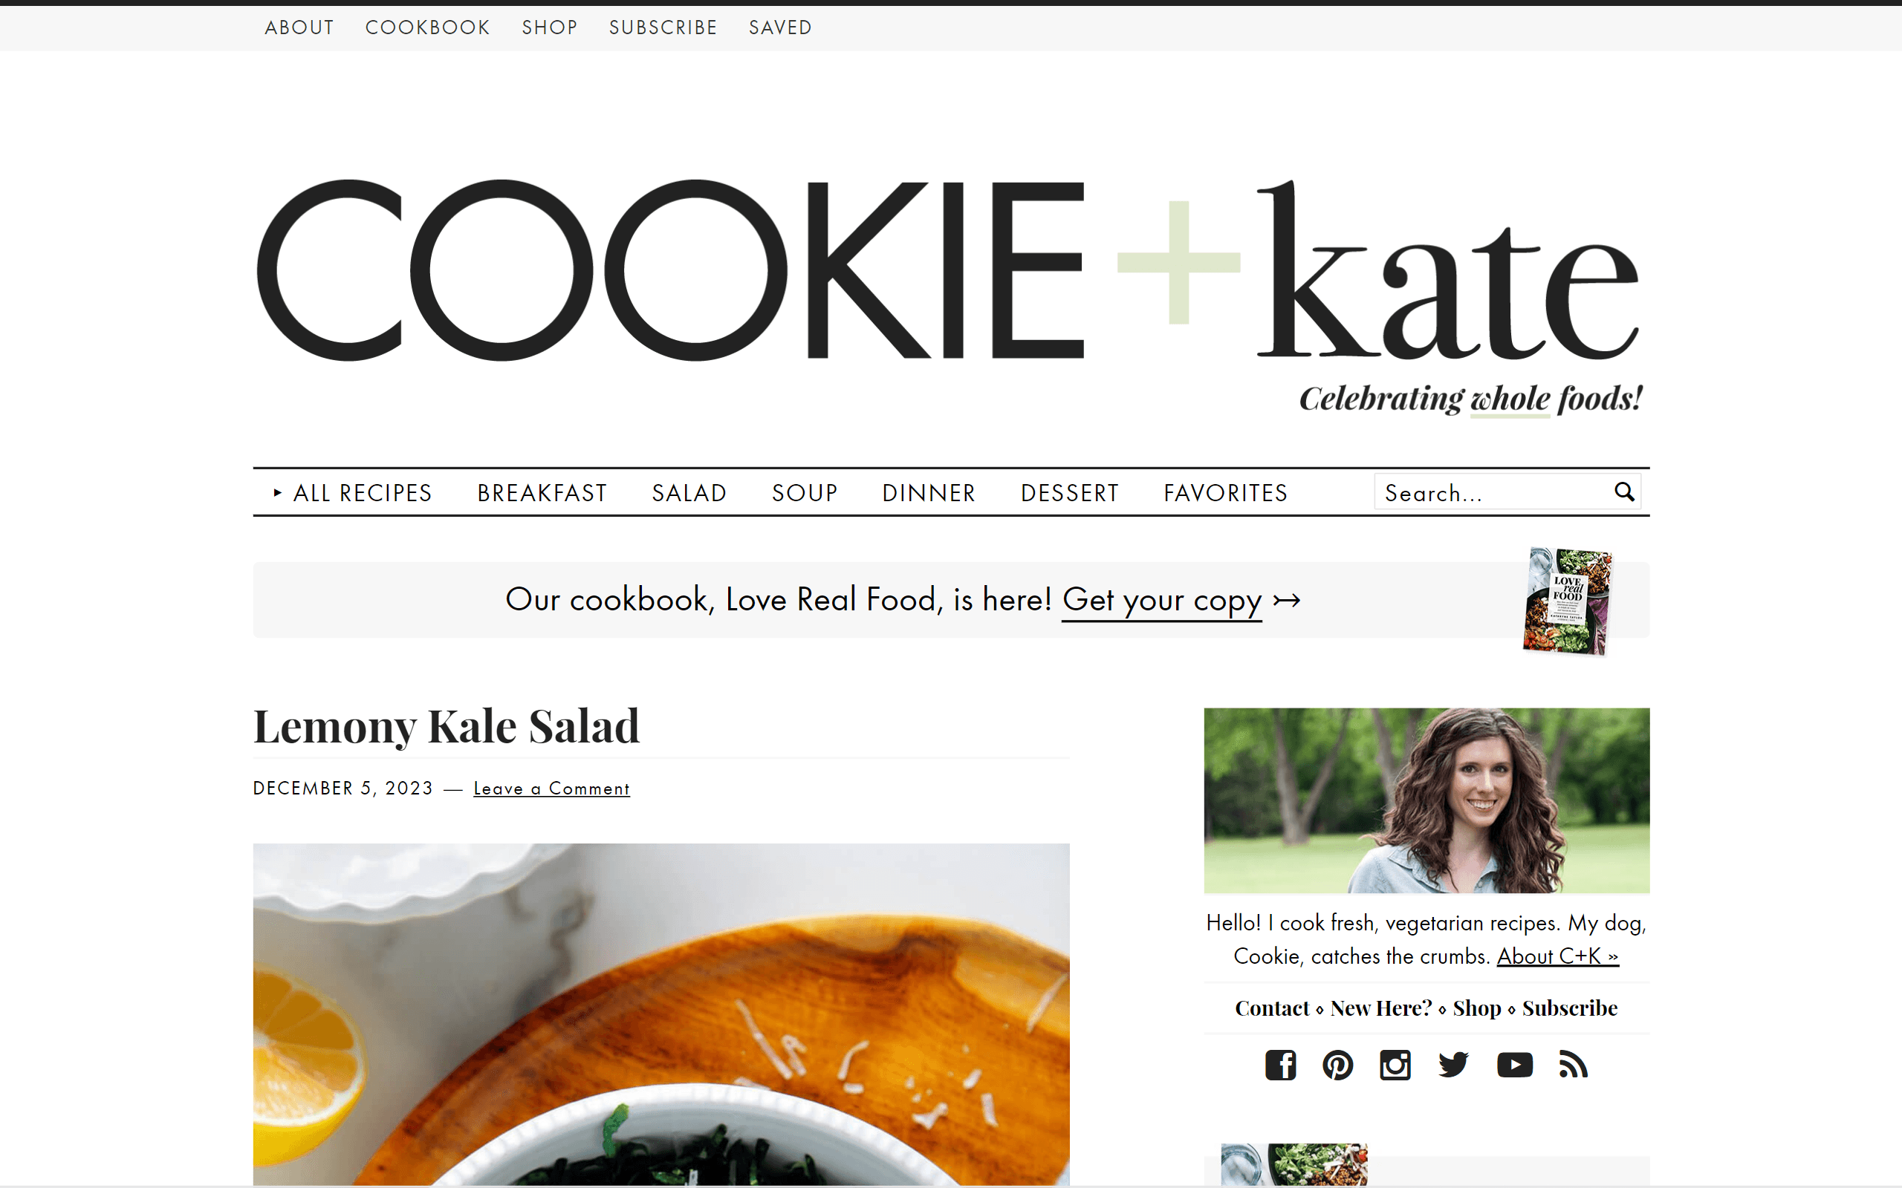Open the RSS feed icon

pos(1574,1065)
